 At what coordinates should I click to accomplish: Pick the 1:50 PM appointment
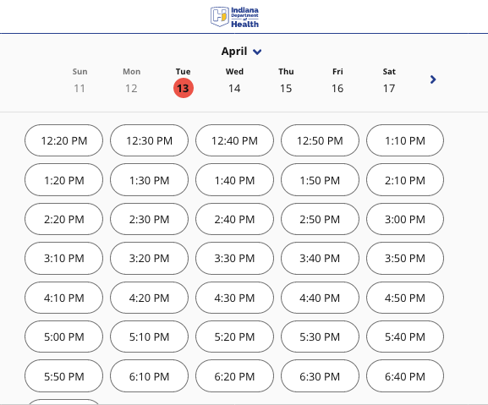[x=320, y=180]
